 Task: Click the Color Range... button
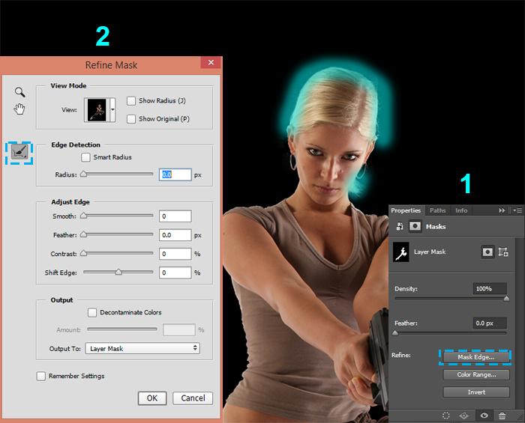pos(476,374)
